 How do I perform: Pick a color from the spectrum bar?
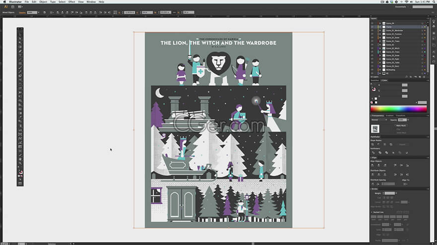click(x=399, y=109)
